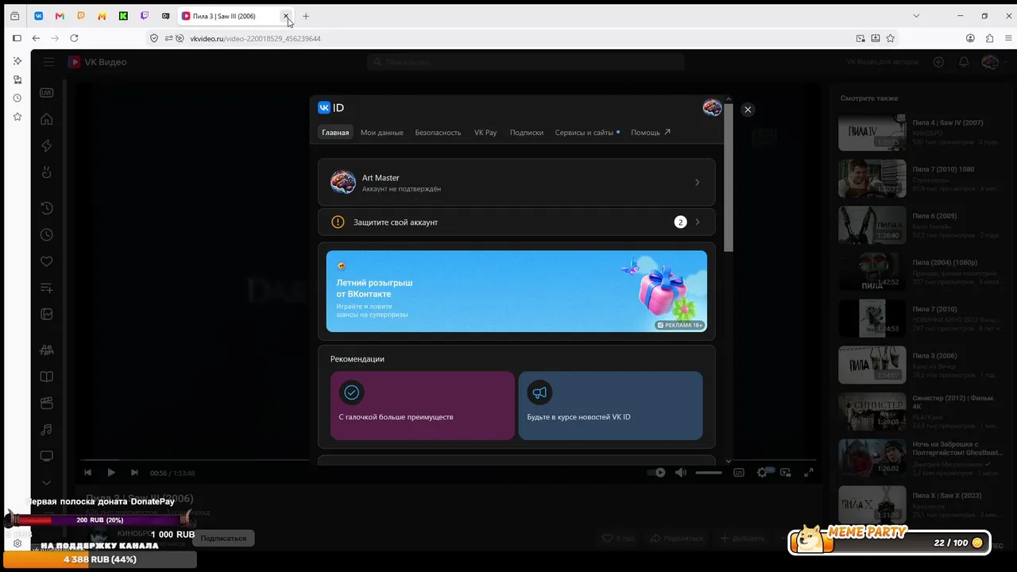
Task: Click the VK ID logo
Action: point(331,108)
